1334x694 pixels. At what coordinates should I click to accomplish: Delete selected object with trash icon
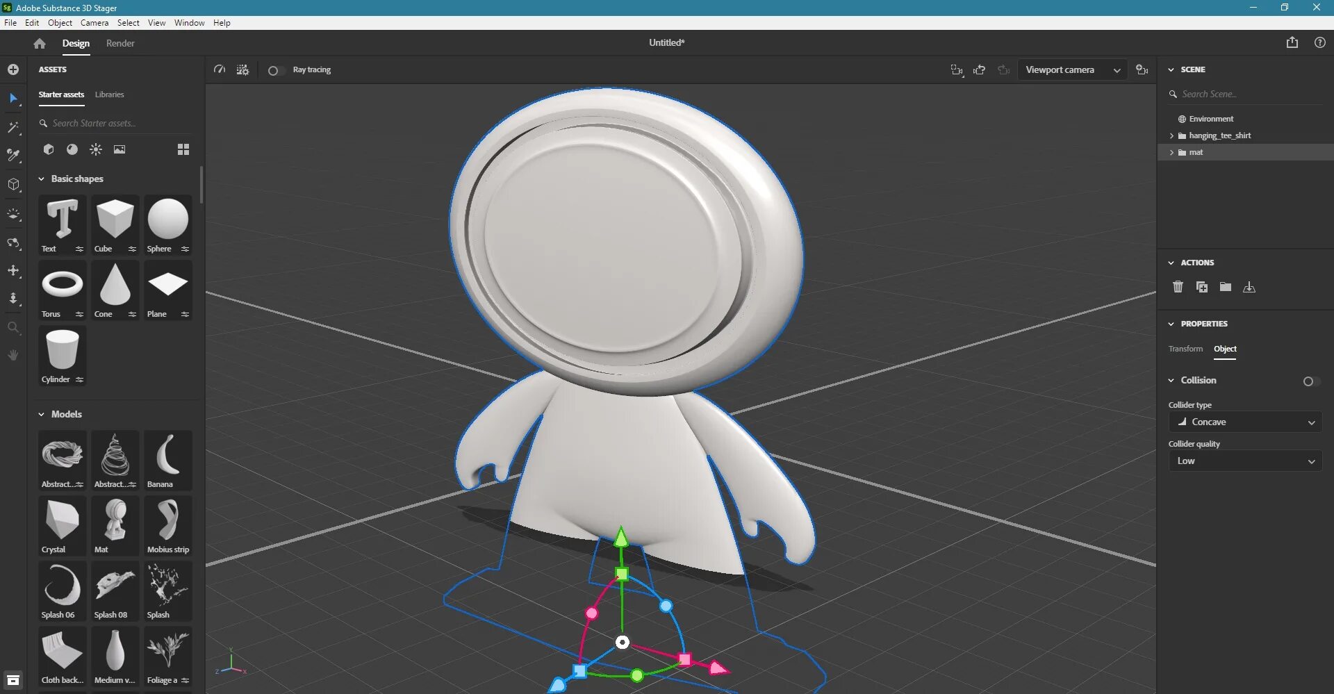1178,286
